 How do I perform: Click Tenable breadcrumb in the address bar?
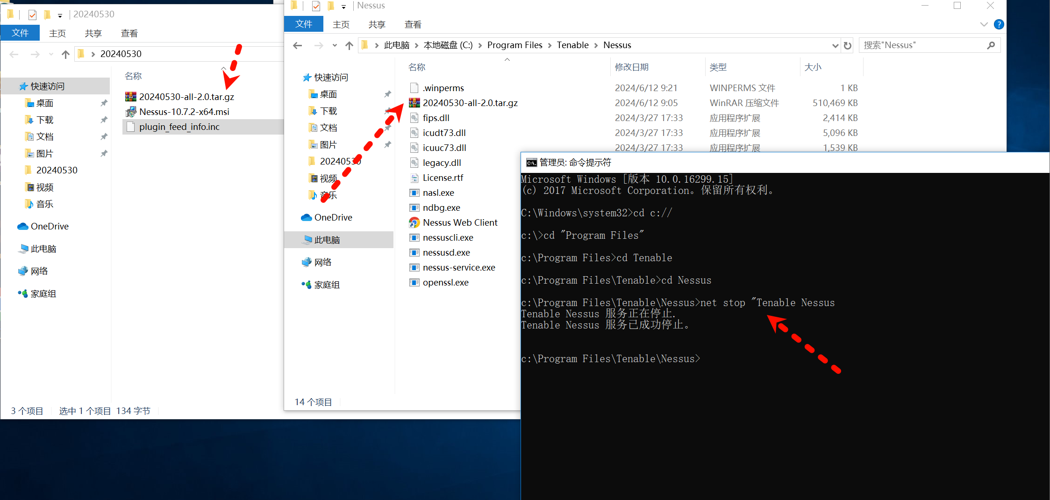tap(572, 45)
